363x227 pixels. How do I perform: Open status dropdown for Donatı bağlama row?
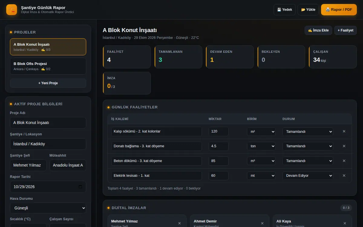[x=308, y=146]
